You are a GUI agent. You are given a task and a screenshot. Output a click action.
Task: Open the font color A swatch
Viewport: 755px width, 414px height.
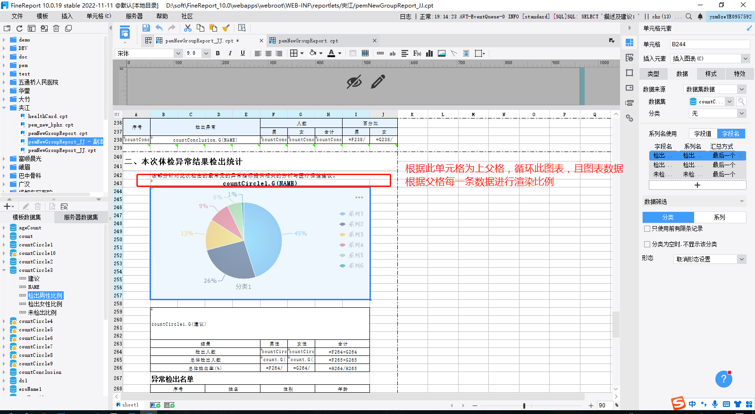click(x=332, y=53)
